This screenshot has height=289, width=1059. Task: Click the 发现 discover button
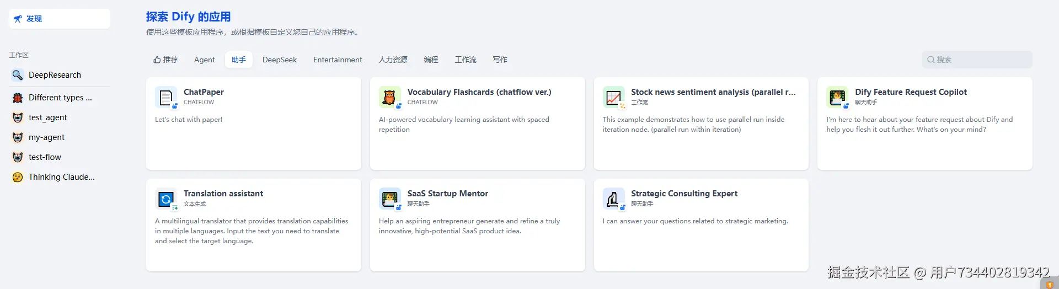[60, 19]
